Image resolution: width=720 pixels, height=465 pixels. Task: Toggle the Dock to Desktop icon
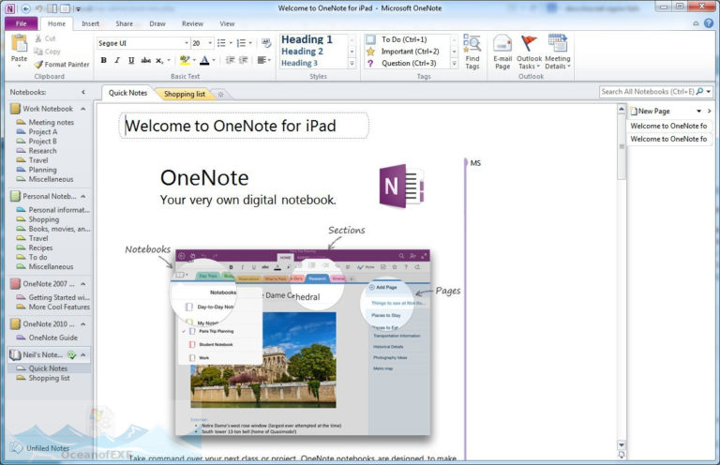pos(52,8)
